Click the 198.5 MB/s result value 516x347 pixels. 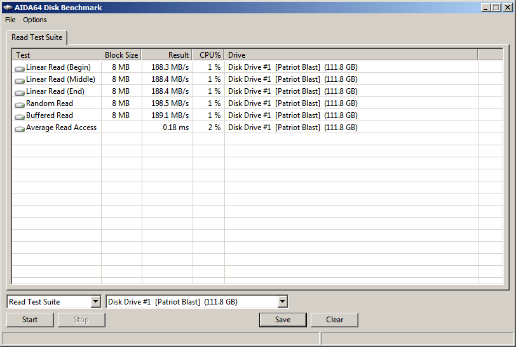[170, 103]
